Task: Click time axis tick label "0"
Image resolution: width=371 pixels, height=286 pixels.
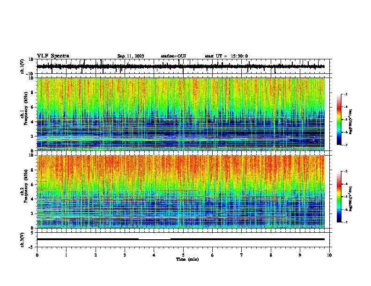Action: [37, 255]
